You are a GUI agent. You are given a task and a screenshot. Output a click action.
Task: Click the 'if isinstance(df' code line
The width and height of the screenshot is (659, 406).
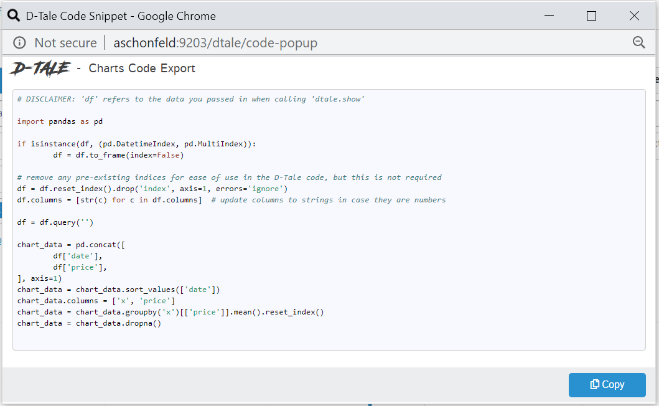[136, 143]
